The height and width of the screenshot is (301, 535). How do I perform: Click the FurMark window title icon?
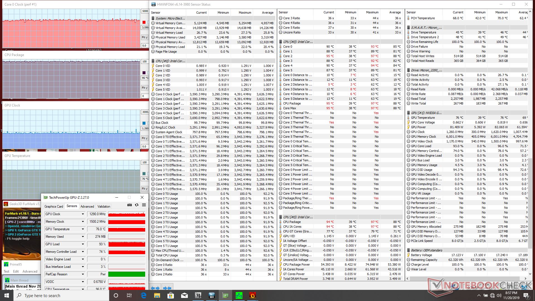click(x=6, y=204)
